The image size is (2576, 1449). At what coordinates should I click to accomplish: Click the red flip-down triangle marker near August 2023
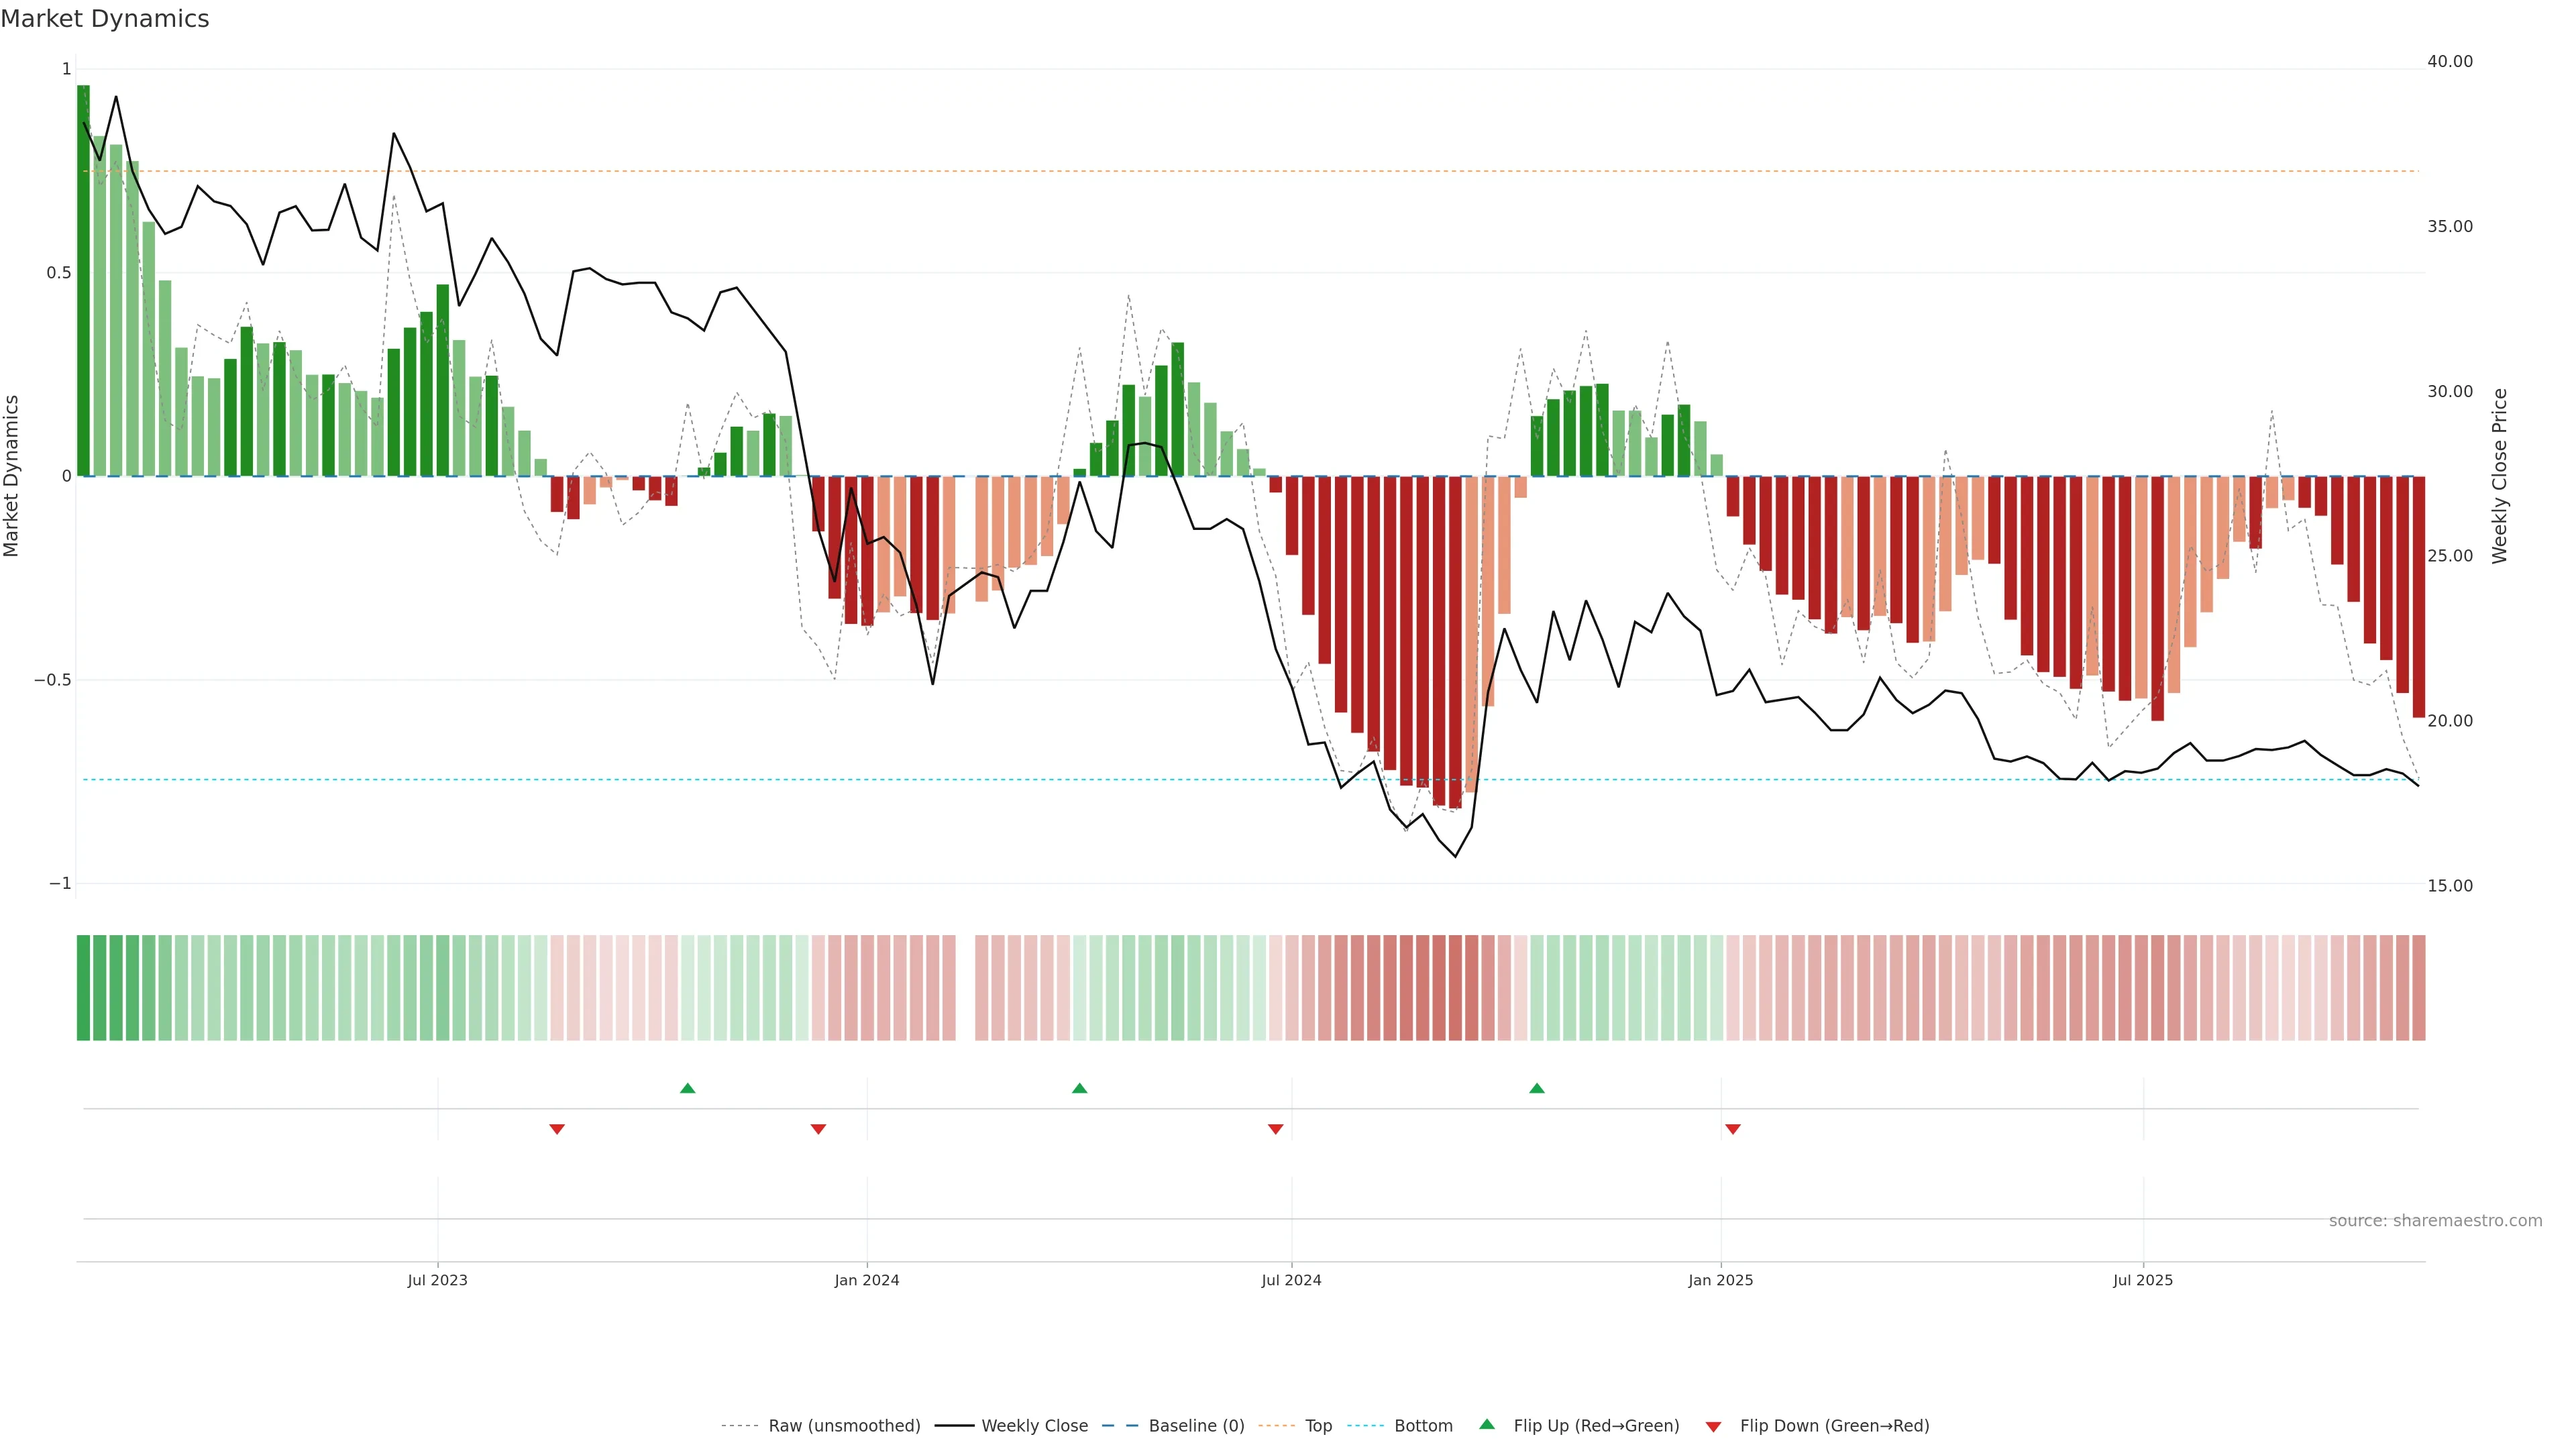[x=557, y=1129]
